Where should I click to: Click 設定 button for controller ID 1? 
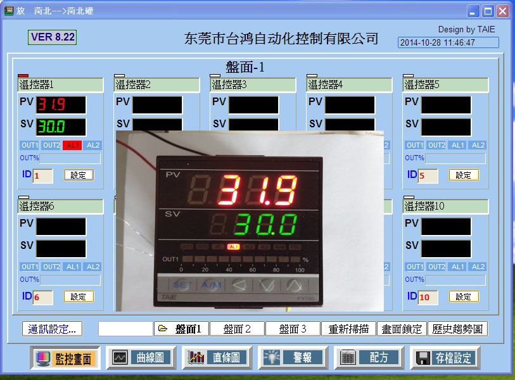click(79, 175)
